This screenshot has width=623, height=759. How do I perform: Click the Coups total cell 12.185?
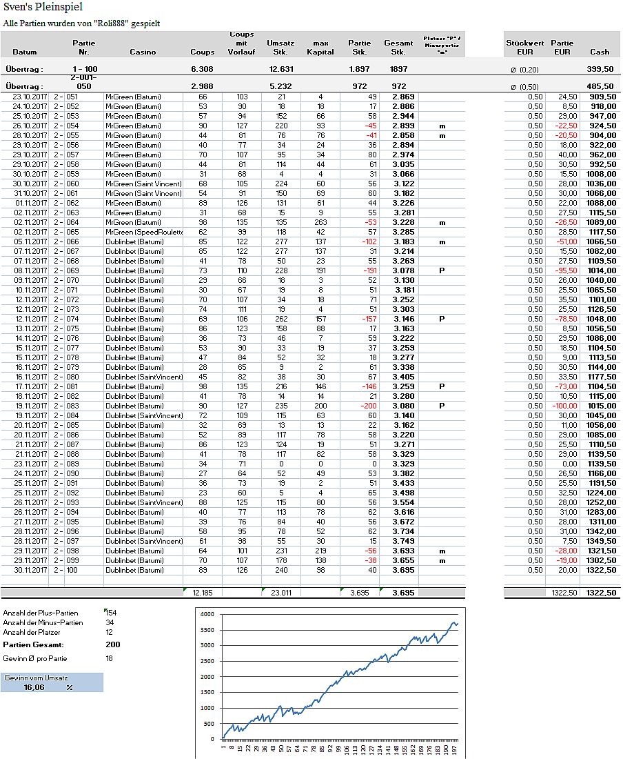(x=202, y=593)
